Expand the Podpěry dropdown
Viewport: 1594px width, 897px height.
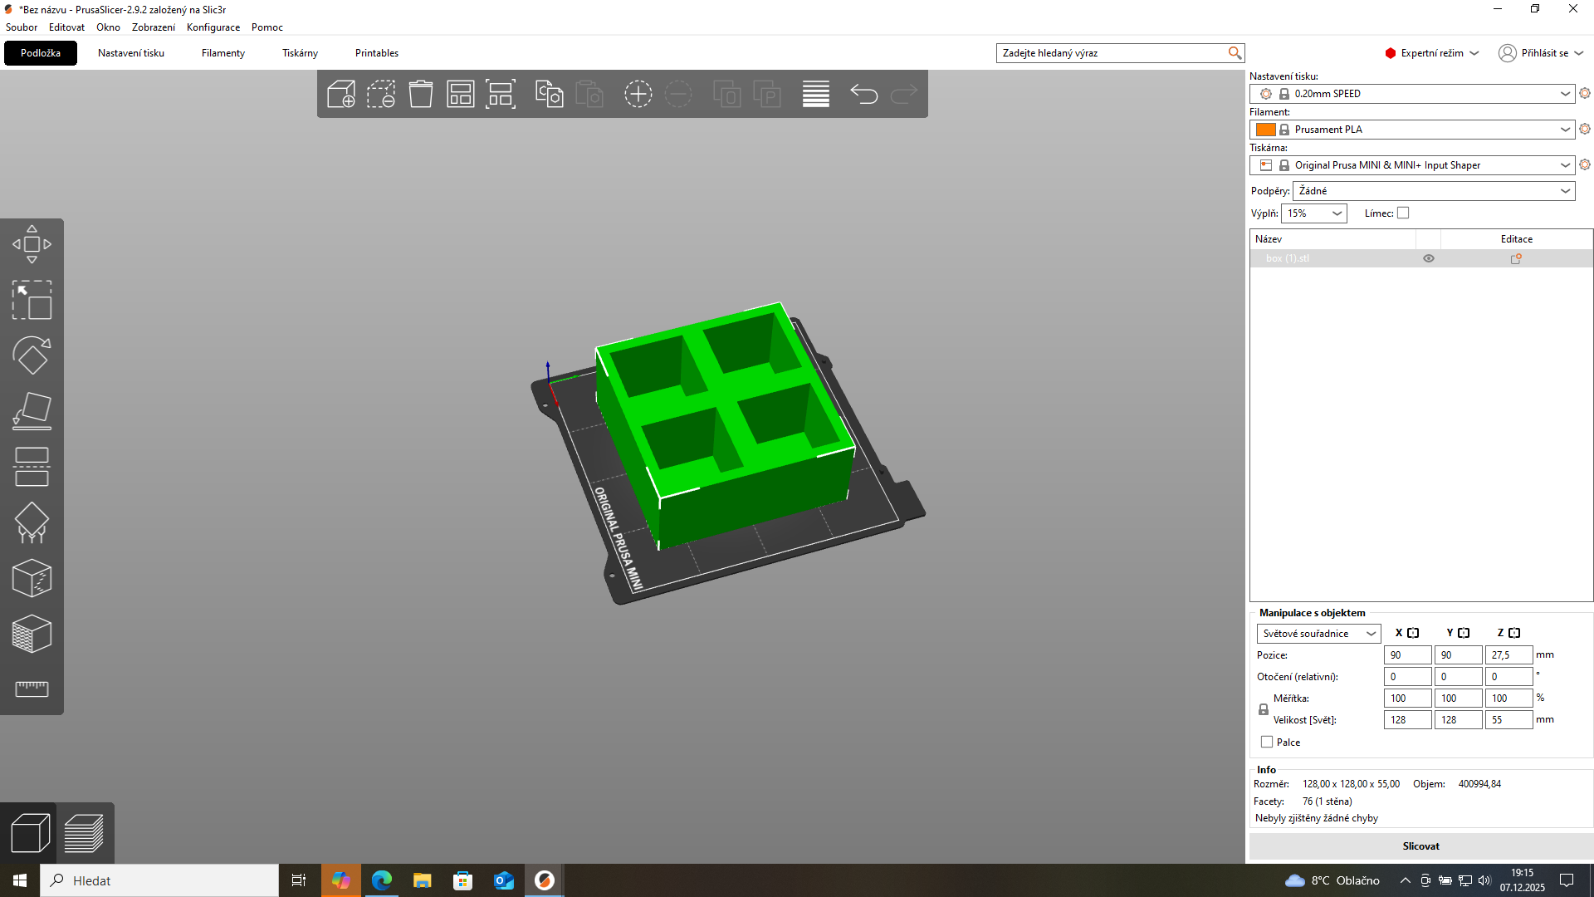(1434, 191)
